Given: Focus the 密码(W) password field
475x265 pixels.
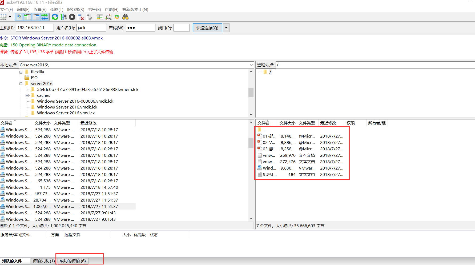Looking at the screenshot, I should pos(140,28).
